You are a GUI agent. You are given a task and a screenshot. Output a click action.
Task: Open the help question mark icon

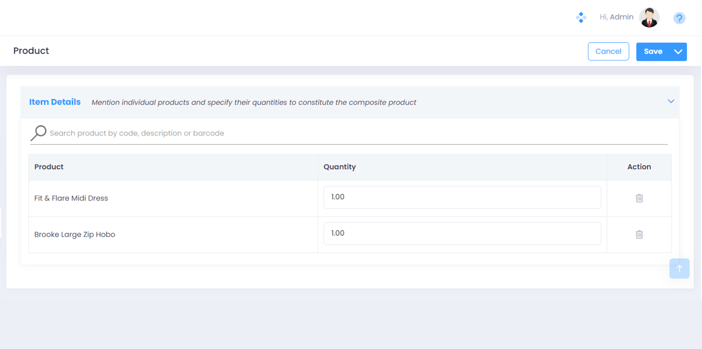click(x=679, y=18)
